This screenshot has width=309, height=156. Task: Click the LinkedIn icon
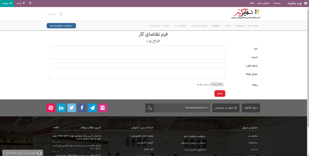point(61,108)
